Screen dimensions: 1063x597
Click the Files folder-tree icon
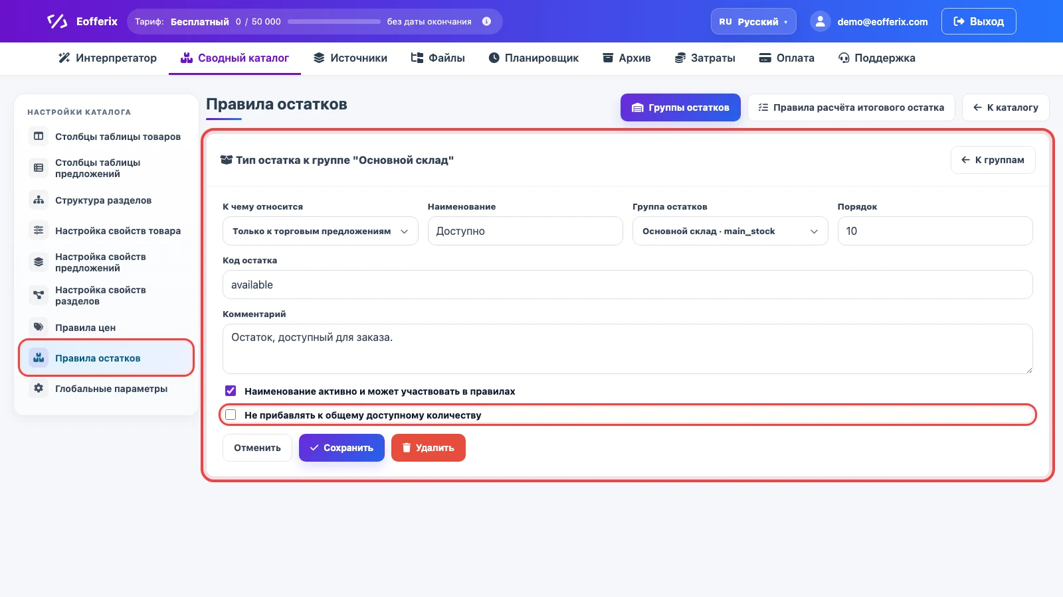tap(417, 58)
